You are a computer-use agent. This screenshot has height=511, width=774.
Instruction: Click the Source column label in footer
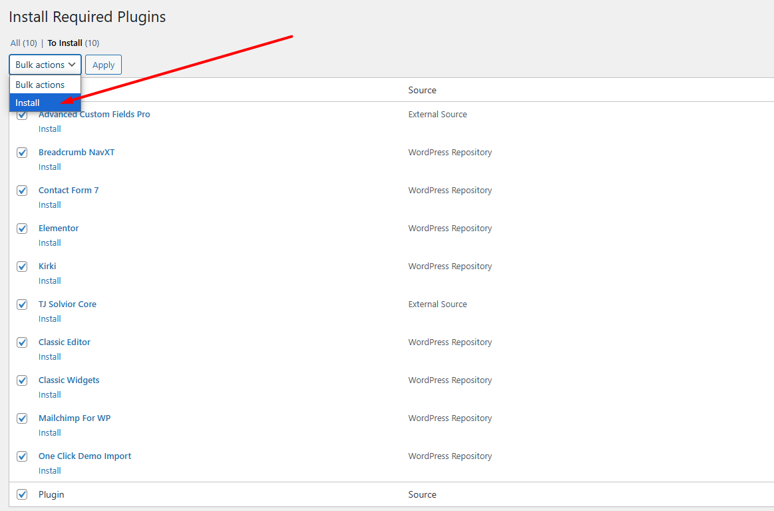(x=422, y=495)
